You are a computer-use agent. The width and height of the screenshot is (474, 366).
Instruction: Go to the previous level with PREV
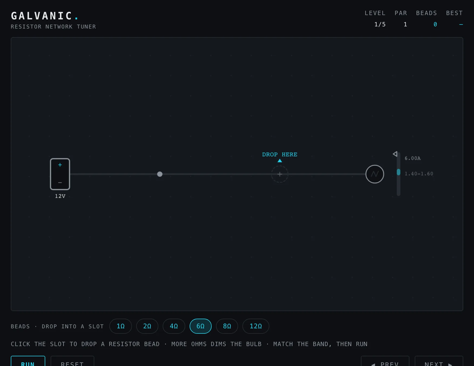coord(385,361)
